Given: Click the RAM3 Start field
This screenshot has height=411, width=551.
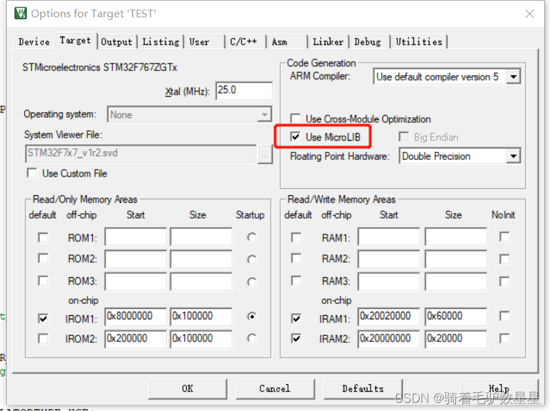Looking at the screenshot, I should (389, 281).
